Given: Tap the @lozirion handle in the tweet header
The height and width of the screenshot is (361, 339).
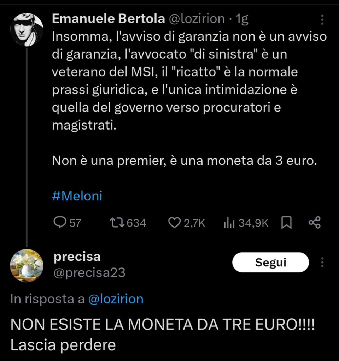Looking at the screenshot, I should [197, 19].
